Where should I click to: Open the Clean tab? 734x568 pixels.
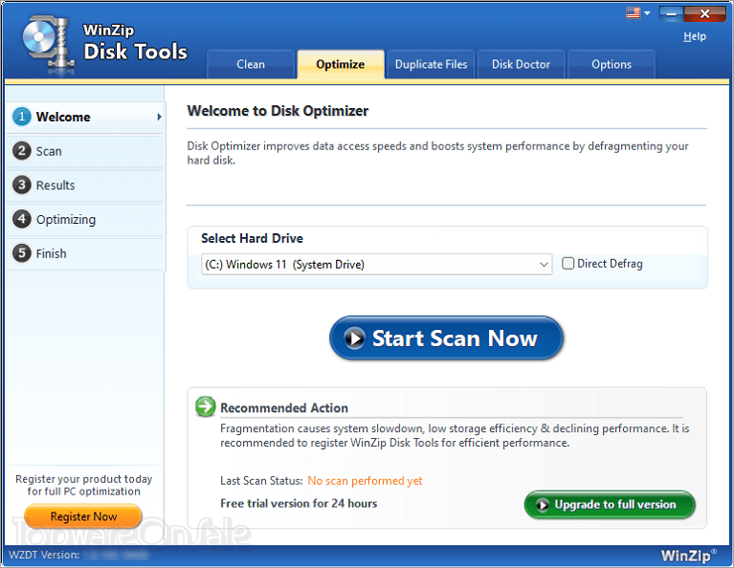tap(251, 65)
